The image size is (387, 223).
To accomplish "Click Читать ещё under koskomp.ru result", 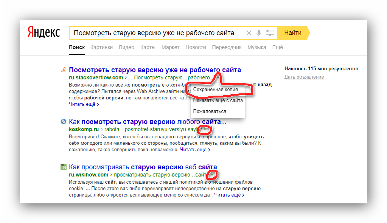I will click(195, 150).
